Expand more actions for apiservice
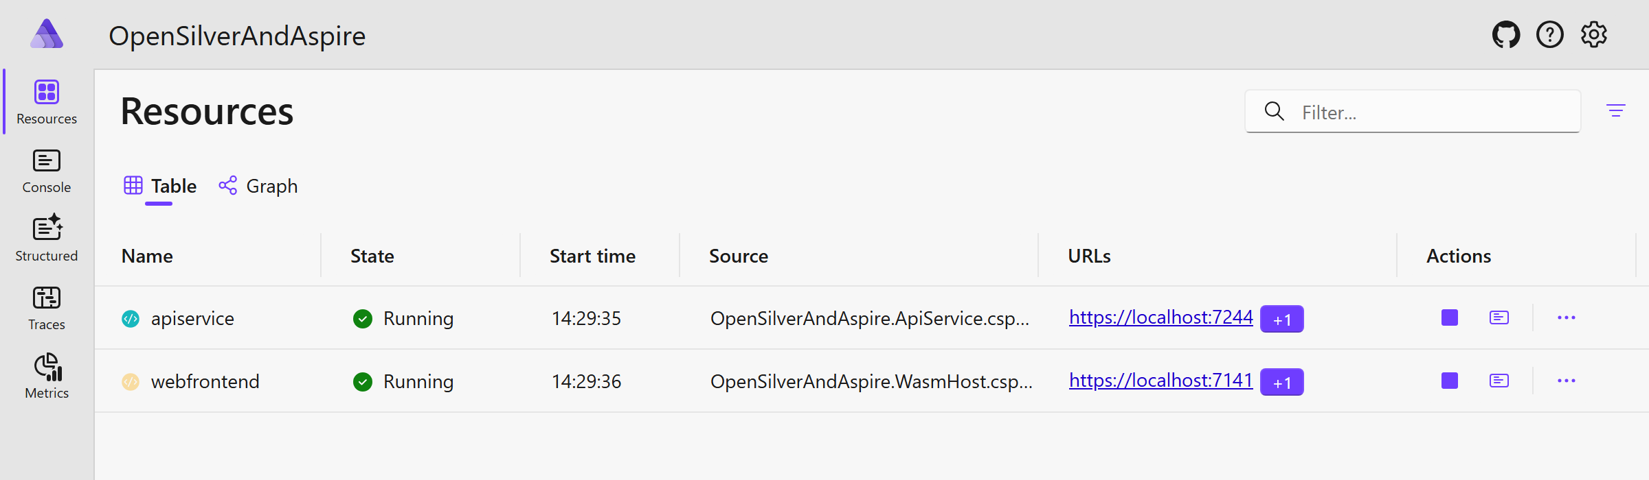1649x480 pixels. point(1566,317)
